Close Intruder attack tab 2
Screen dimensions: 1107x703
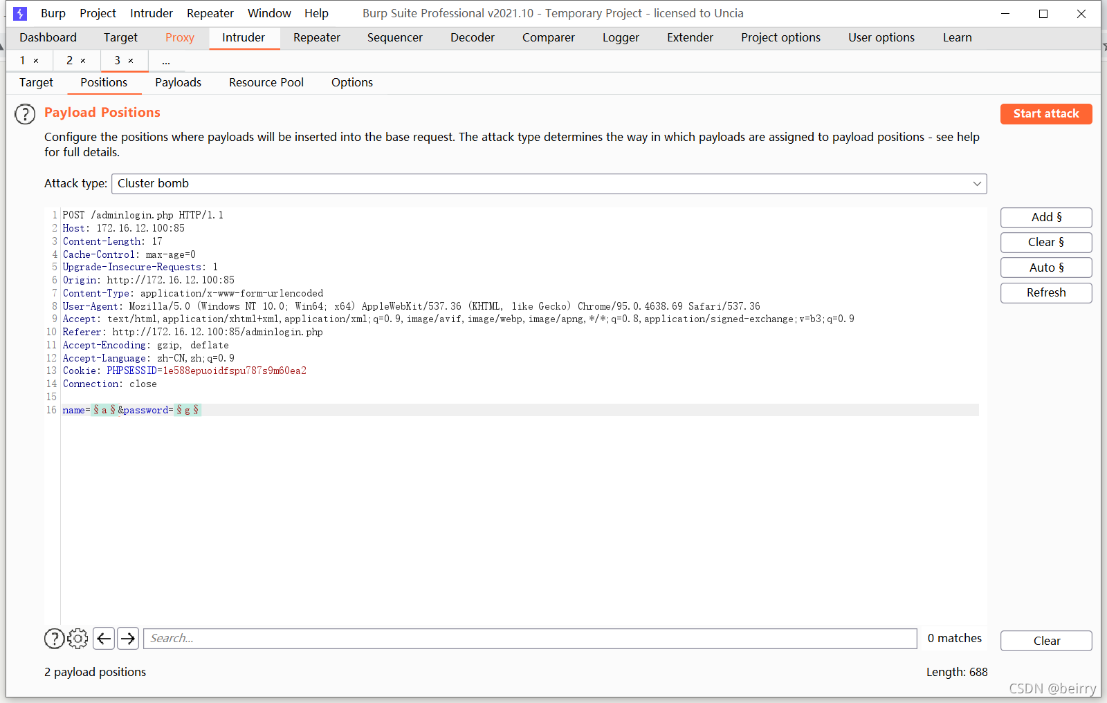(83, 61)
